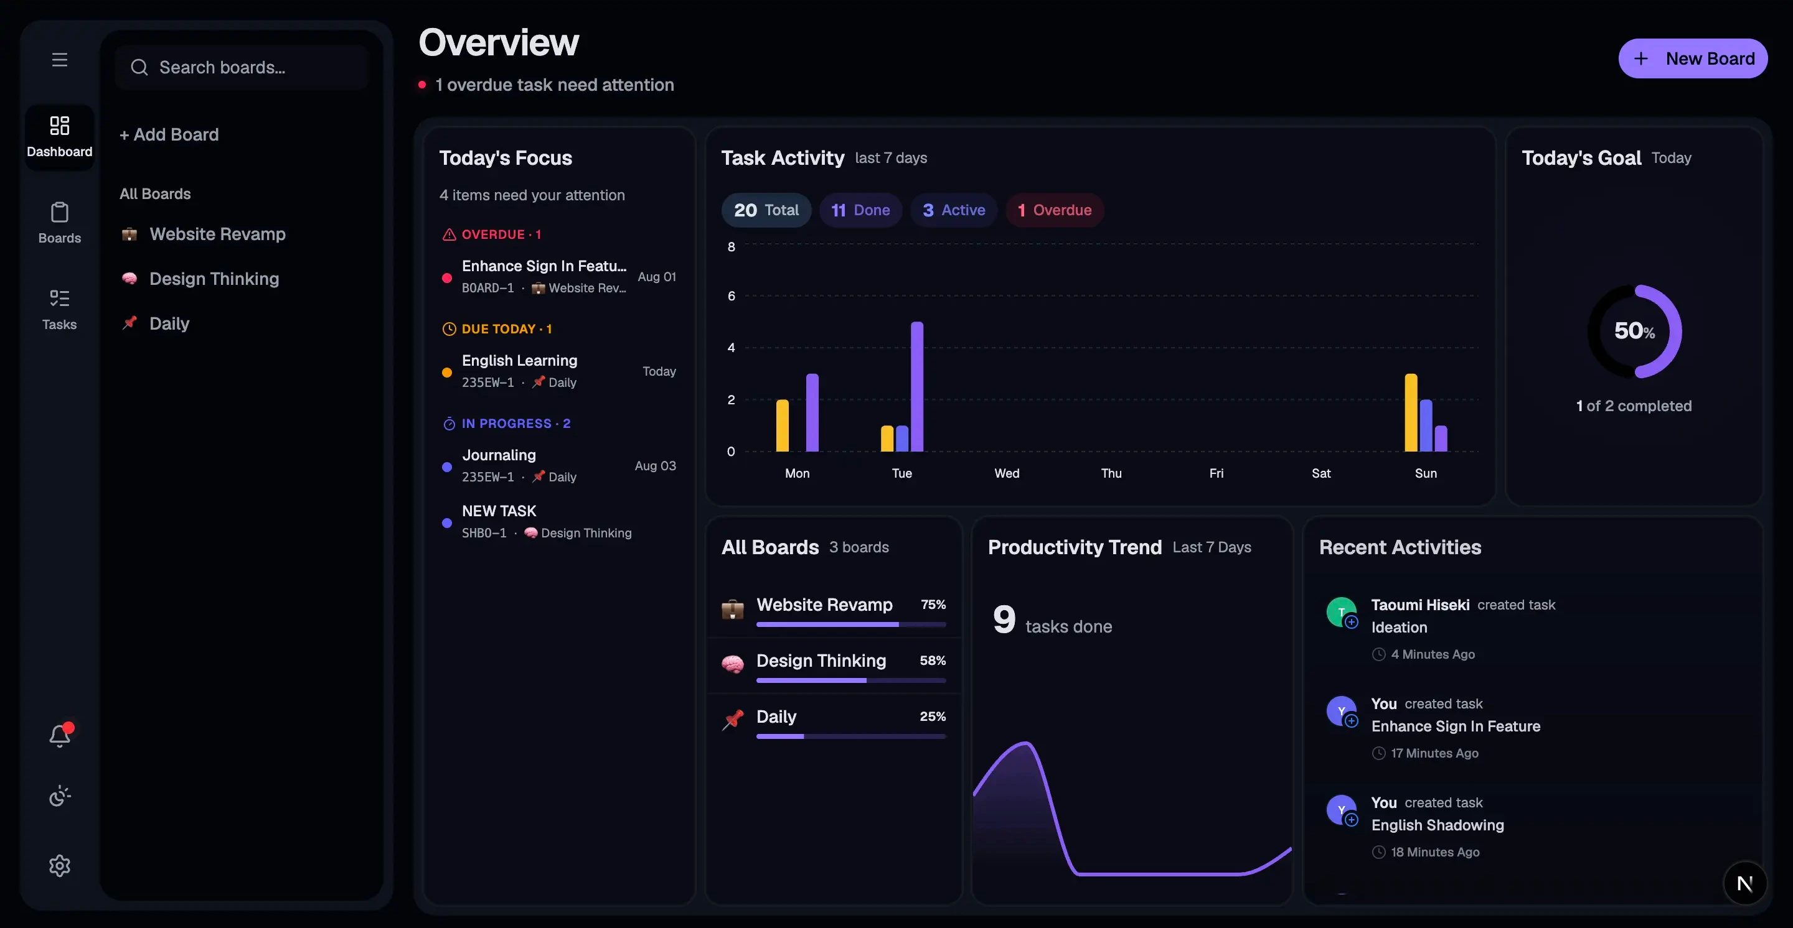The height and width of the screenshot is (928, 1793).
Task: Click the 50% goal progress ring
Action: coord(1634,331)
